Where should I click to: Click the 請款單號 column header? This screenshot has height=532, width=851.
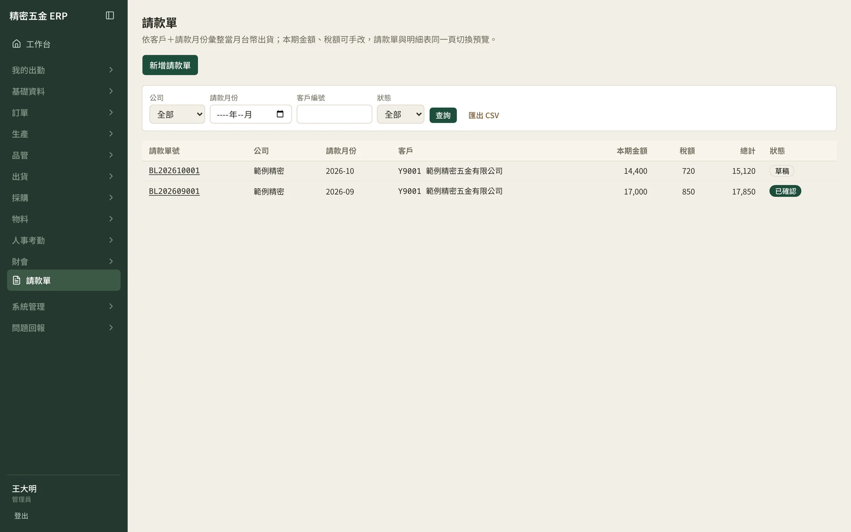(164, 151)
